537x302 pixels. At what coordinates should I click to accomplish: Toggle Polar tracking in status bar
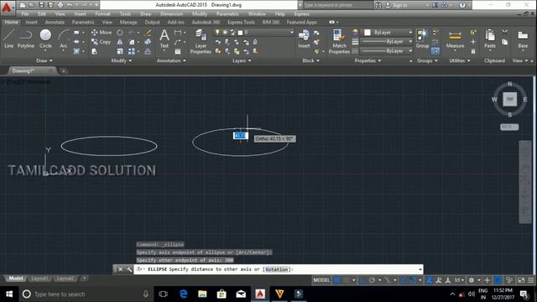(372, 280)
